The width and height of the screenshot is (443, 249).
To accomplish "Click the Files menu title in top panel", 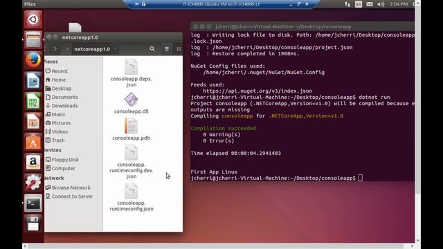I will (30, 4).
